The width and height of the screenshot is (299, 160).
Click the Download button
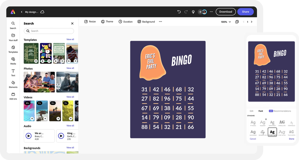(226, 12)
